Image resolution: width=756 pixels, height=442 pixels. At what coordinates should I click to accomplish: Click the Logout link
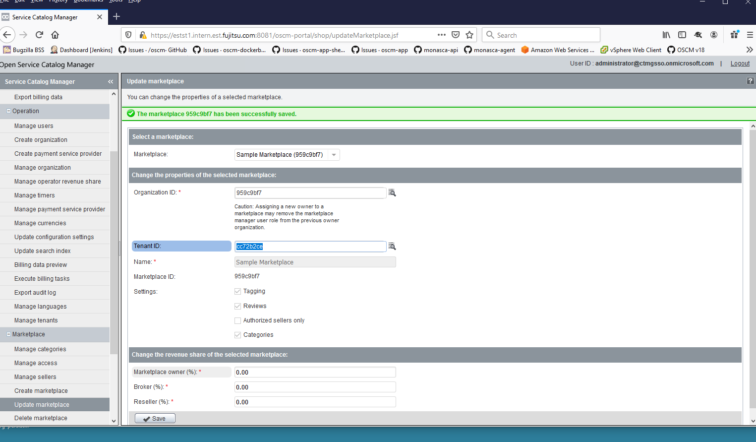click(740, 63)
